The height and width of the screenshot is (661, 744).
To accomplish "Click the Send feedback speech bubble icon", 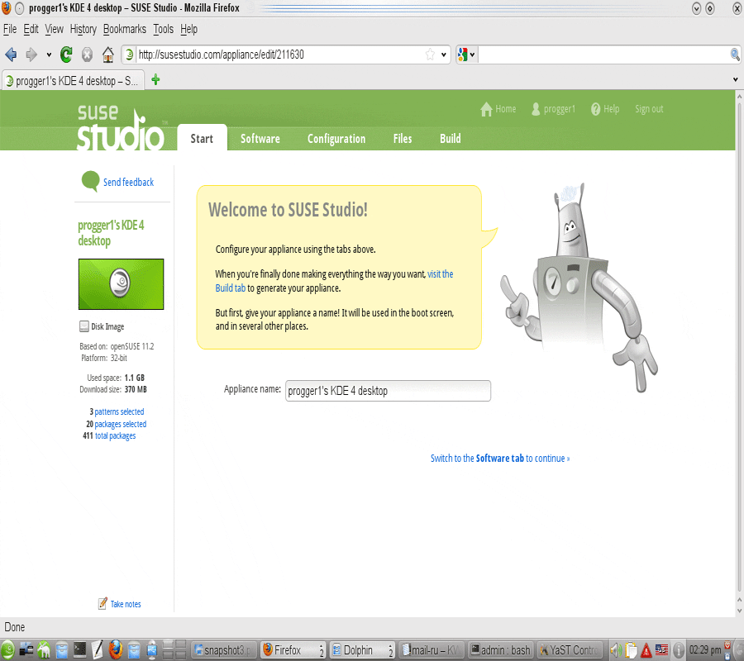I will 90,181.
